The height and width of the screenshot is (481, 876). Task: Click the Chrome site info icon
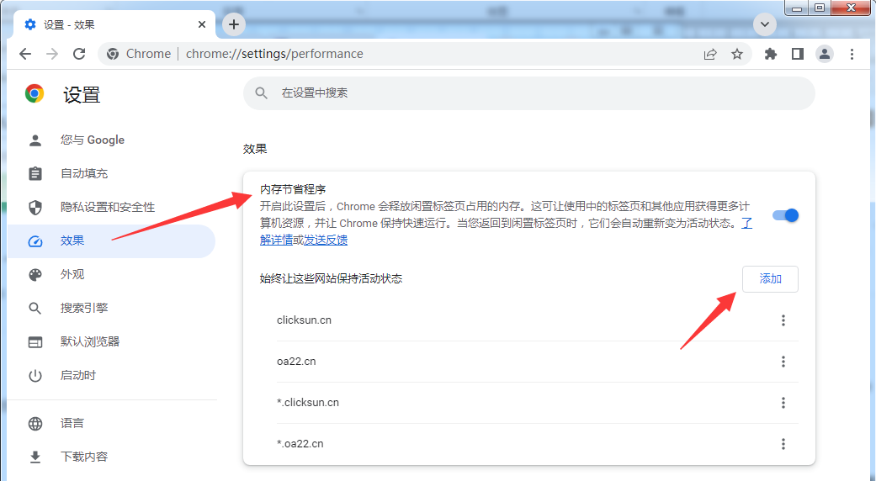tap(113, 54)
